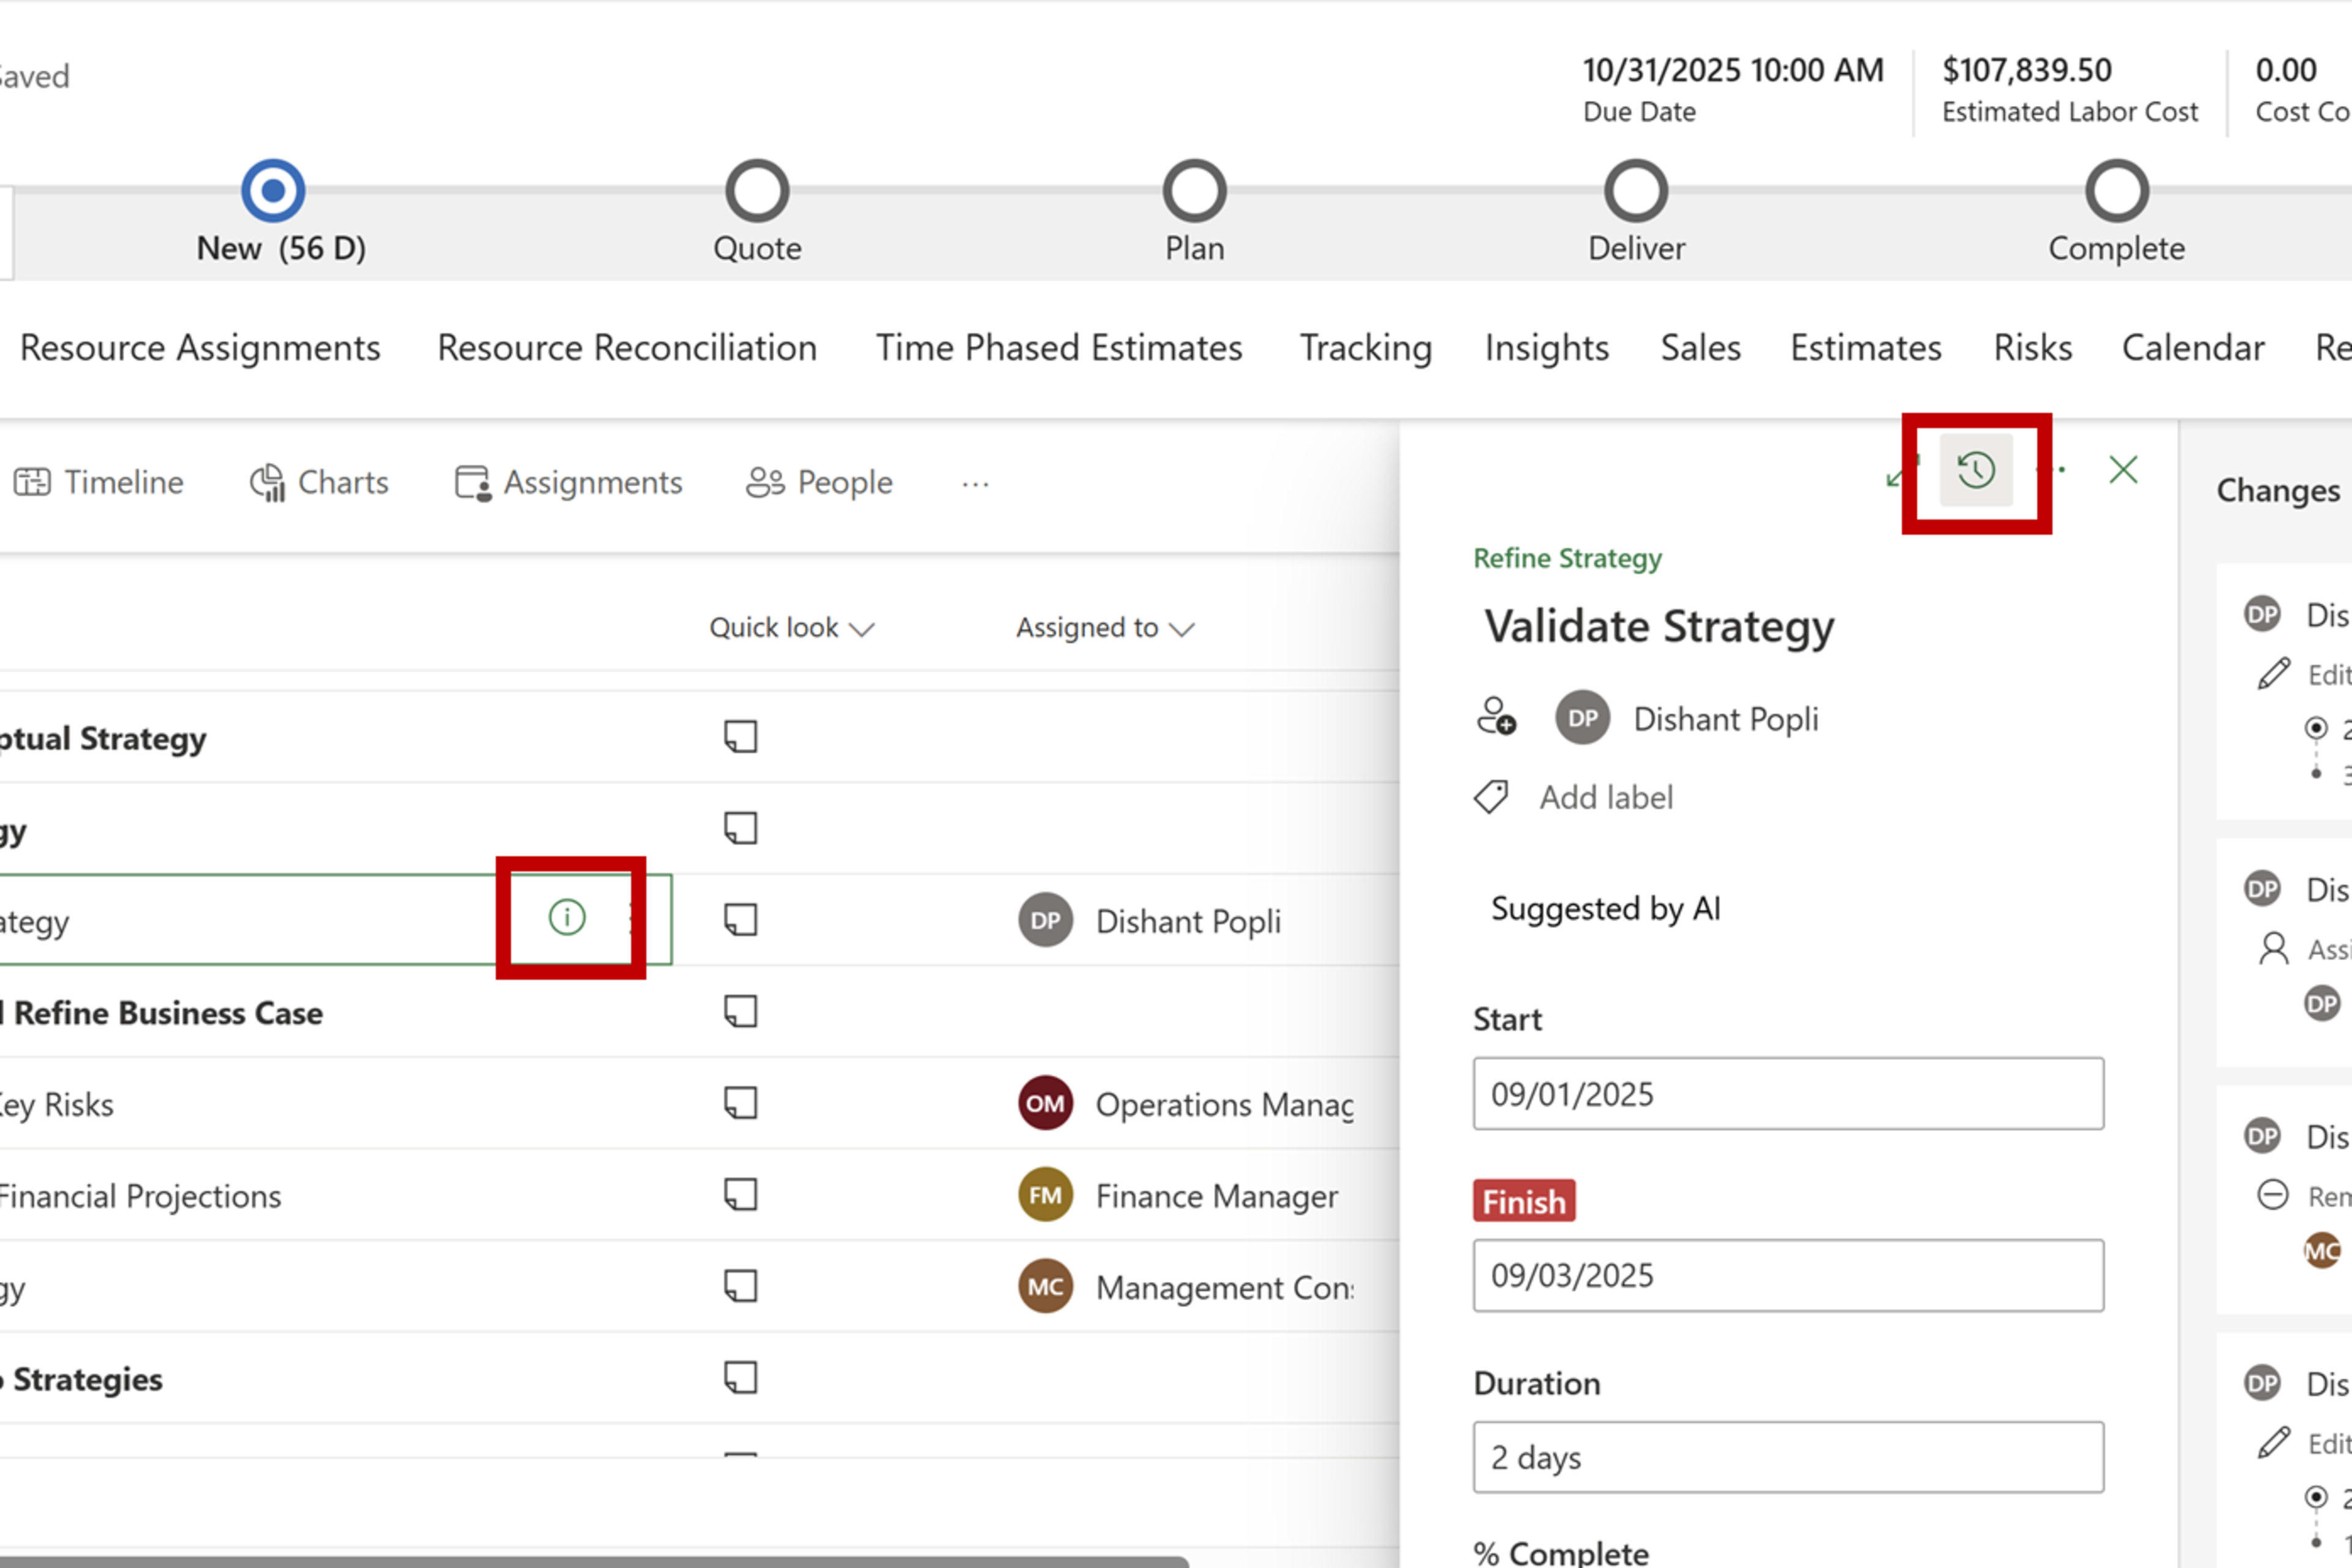This screenshot has width=2352, height=1568.
Task: Open Assignments view
Action: pos(568,483)
